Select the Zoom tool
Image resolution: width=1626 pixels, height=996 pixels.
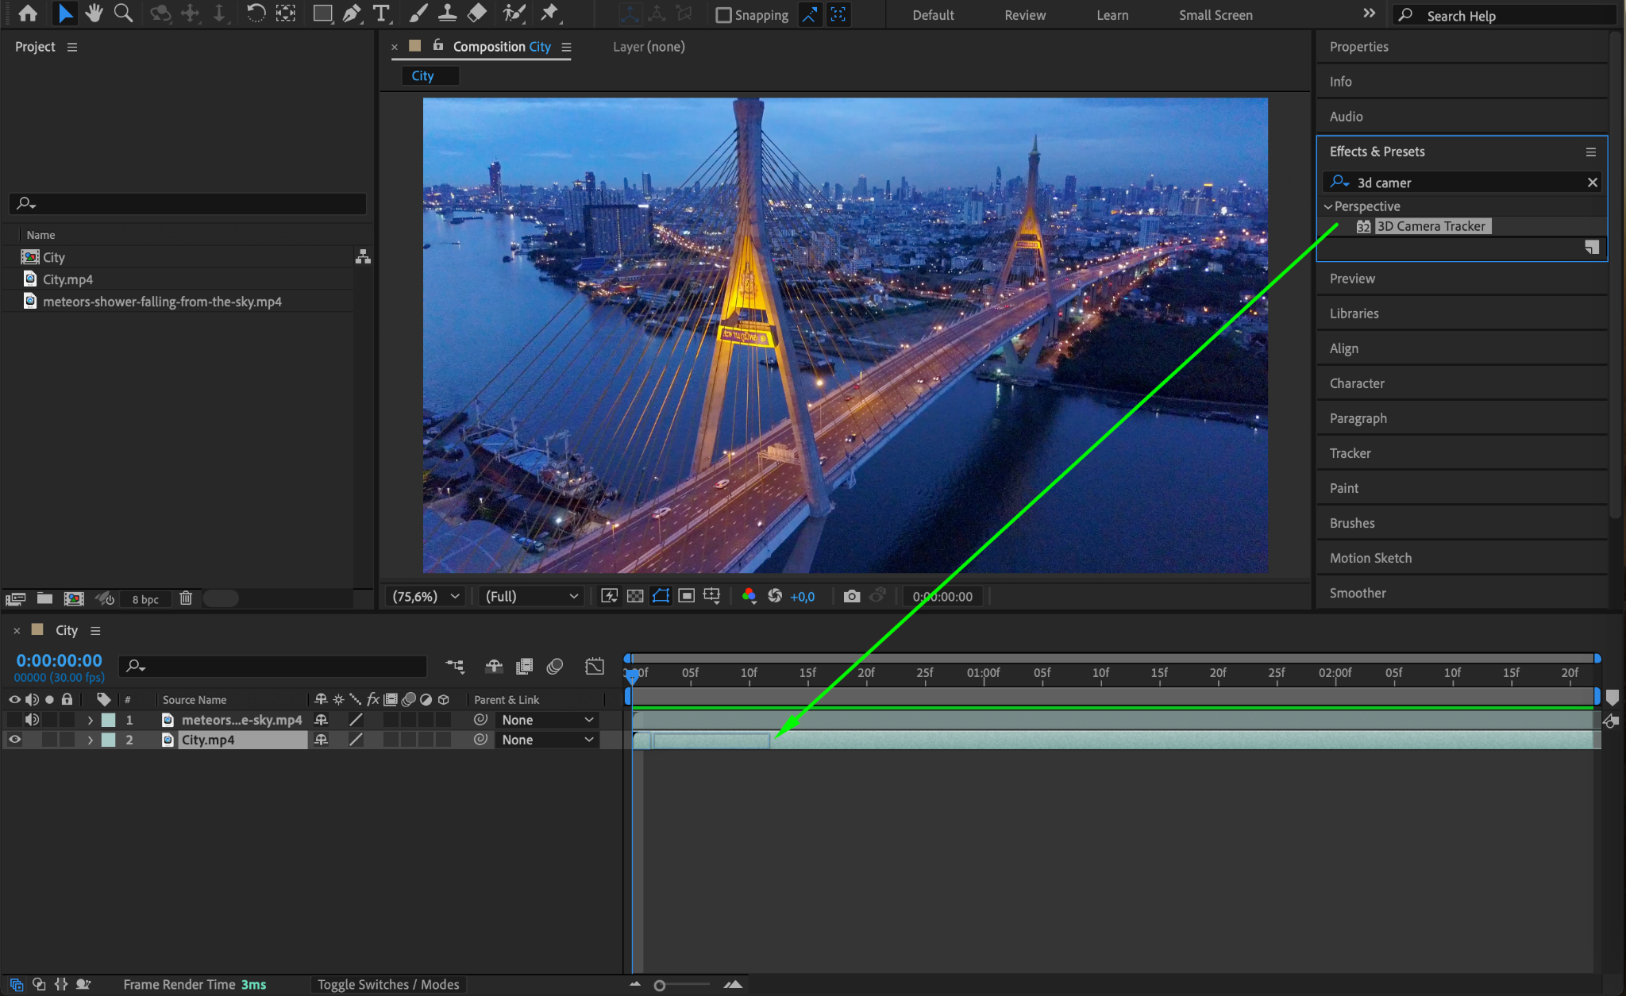point(123,13)
